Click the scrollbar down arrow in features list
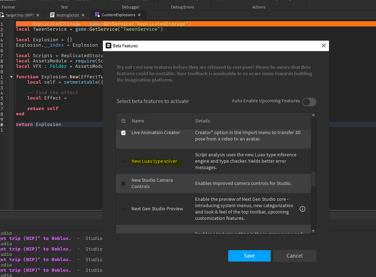The image size is (376, 277). (313, 231)
